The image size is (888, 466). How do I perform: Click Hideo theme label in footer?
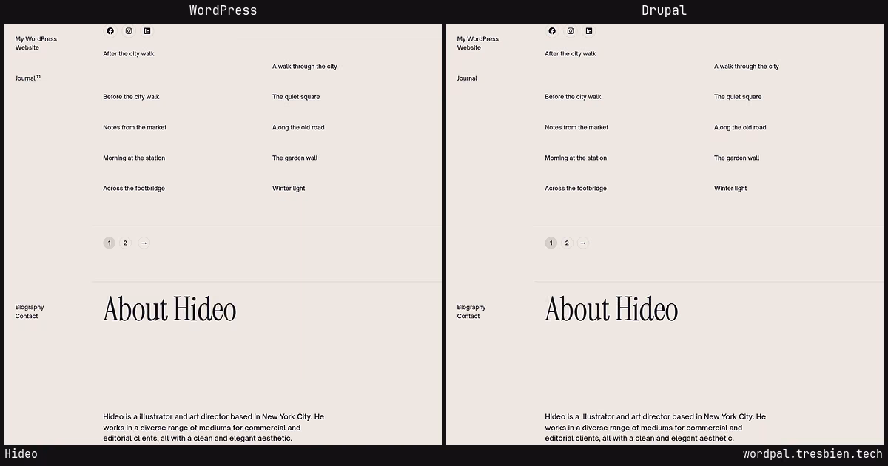click(x=21, y=454)
